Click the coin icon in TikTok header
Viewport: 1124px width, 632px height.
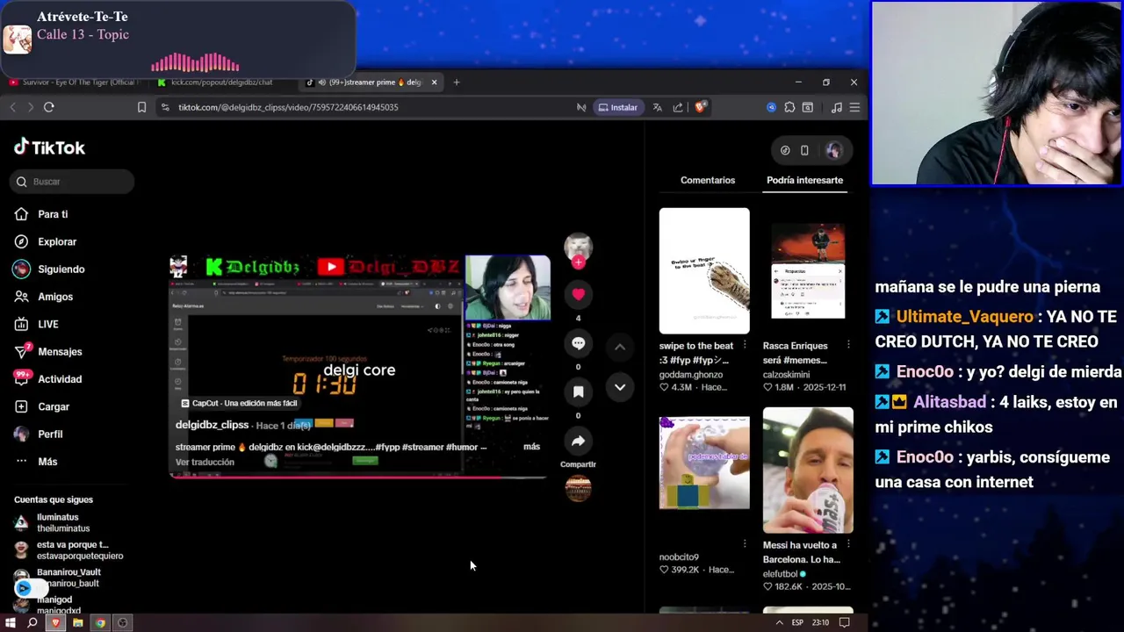coord(785,150)
